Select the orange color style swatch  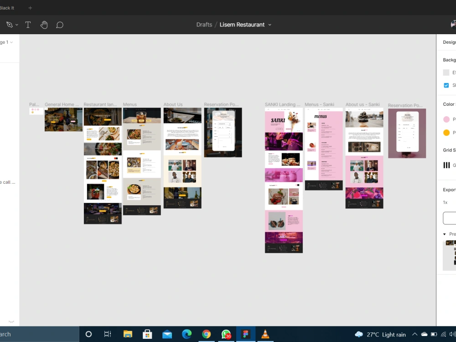[x=446, y=133]
